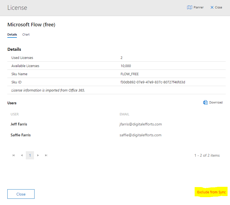Click the Close button at bottom
This screenshot has width=230, height=205.
coord(21,194)
